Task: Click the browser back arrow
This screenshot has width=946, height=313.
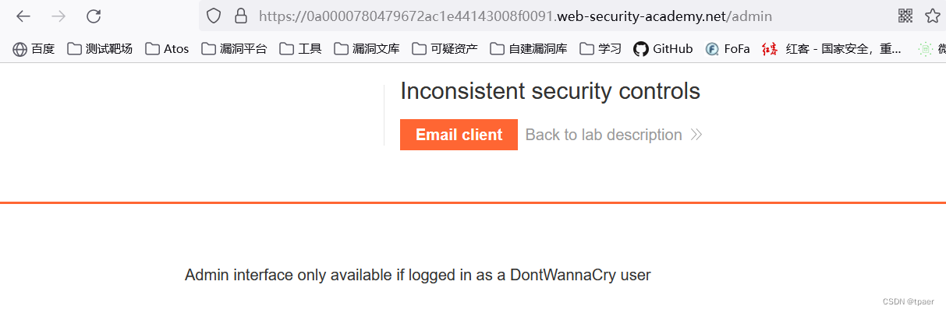Action: pos(23,16)
